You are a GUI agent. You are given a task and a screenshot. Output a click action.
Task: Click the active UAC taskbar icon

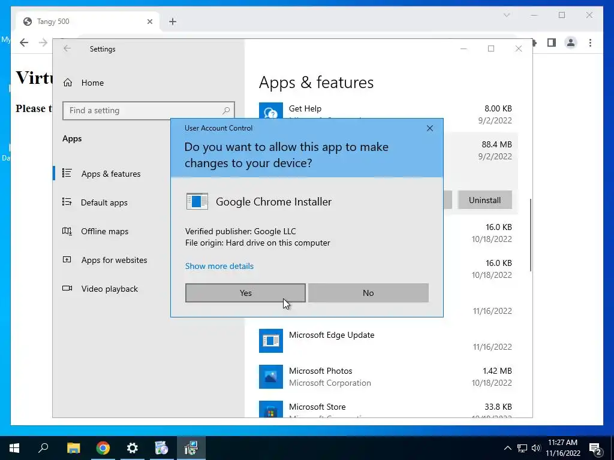(x=191, y=448)
